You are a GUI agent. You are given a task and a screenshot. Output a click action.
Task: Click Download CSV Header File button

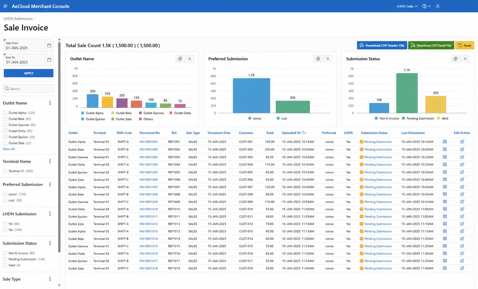[382, 45]
